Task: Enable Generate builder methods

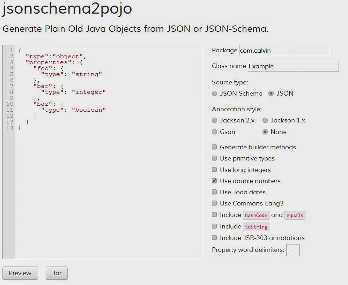Action: click(214, 147)
